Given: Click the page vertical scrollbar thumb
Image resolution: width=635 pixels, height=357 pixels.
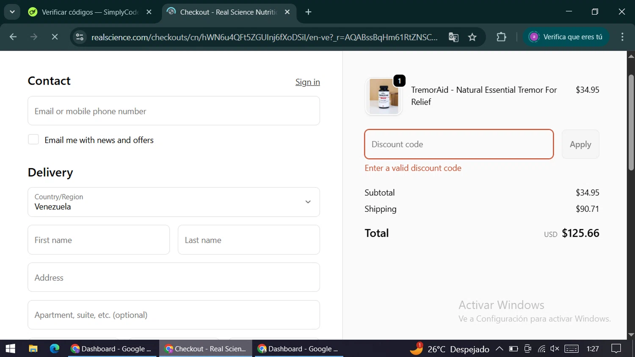Looking at the screenshot, I should [631, 123].
